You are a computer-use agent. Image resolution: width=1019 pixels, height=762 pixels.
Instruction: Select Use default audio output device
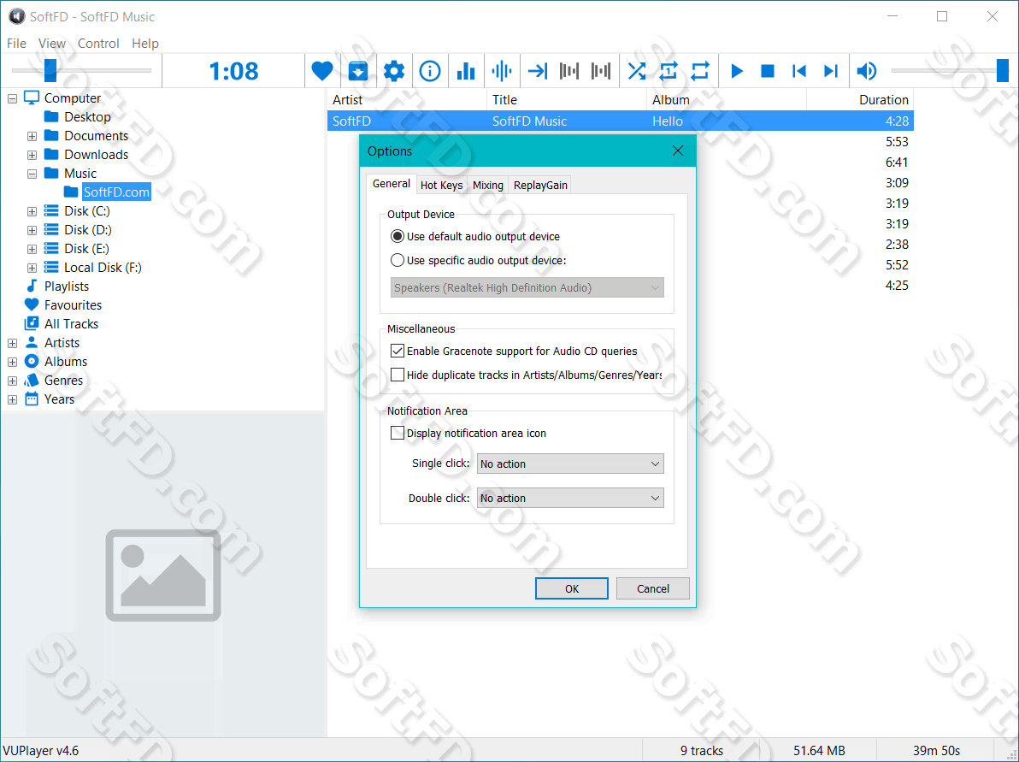pyautogui.click(x=397, y=236)
